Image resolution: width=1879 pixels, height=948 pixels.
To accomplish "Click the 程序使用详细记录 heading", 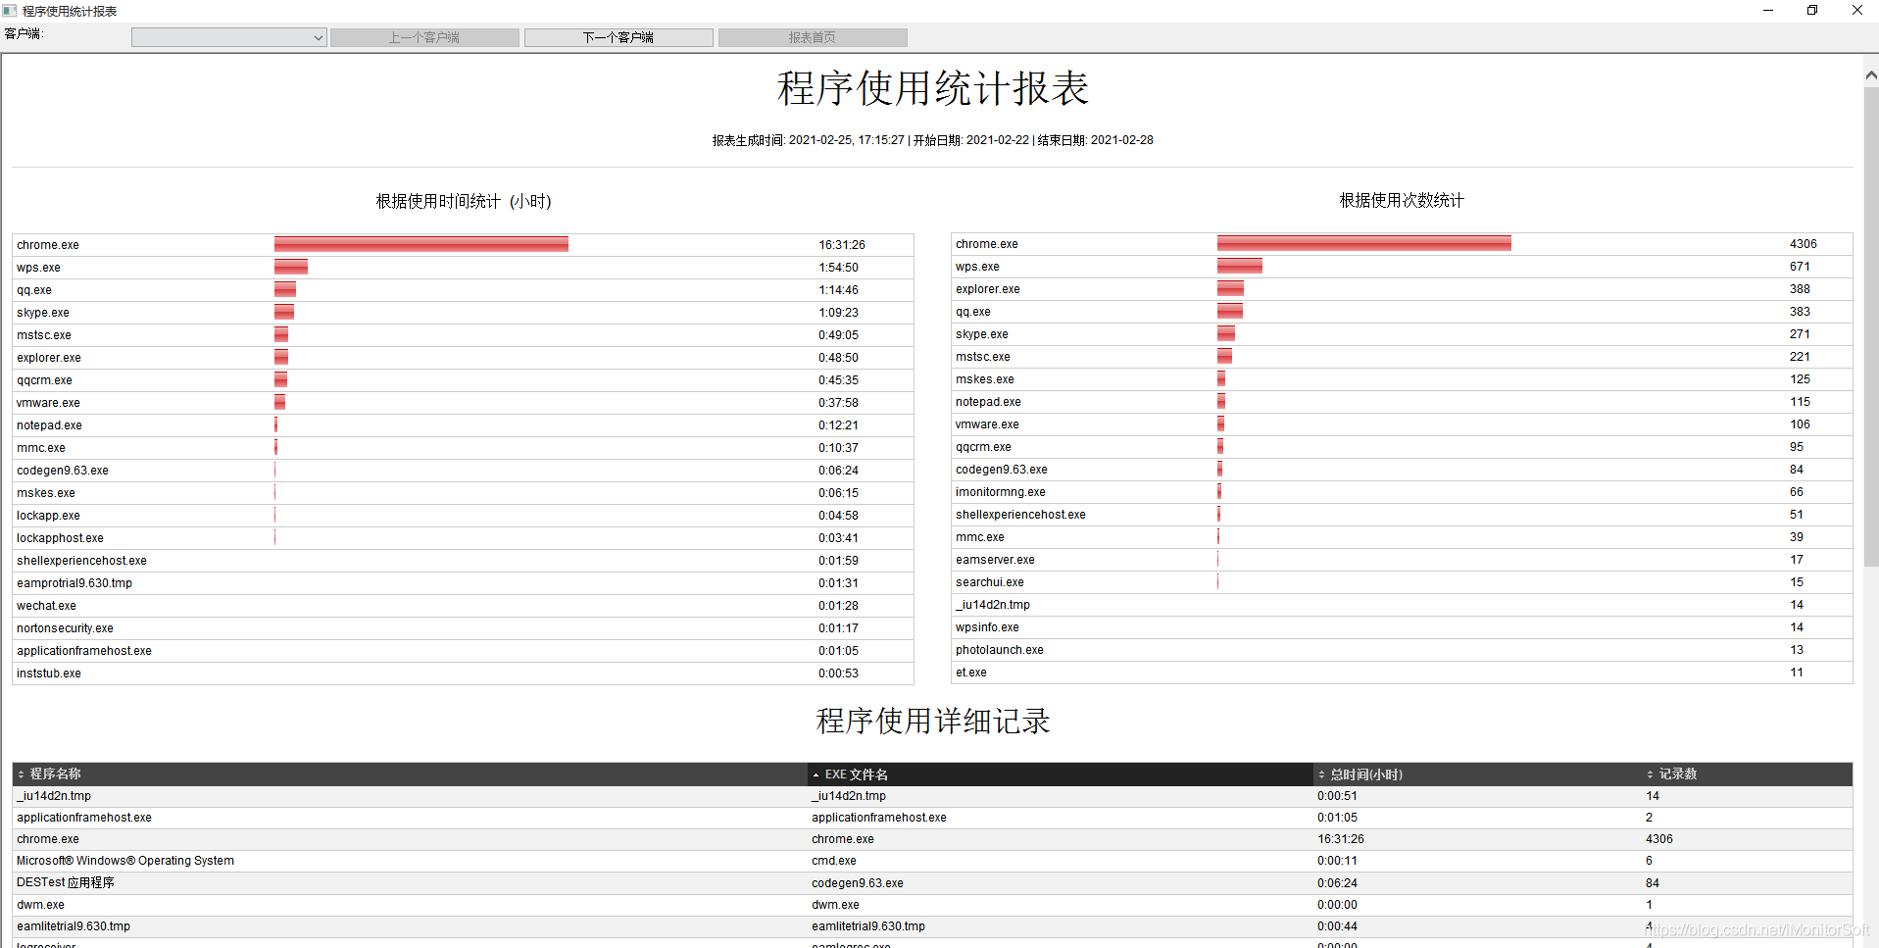I will pos(932,721).
